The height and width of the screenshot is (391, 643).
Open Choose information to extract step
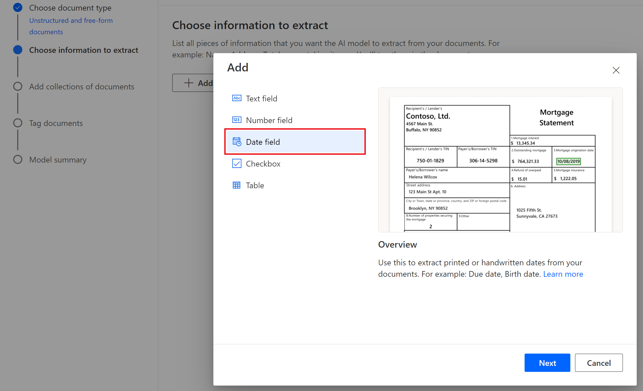pyautogui.click(x=84, y=50)
